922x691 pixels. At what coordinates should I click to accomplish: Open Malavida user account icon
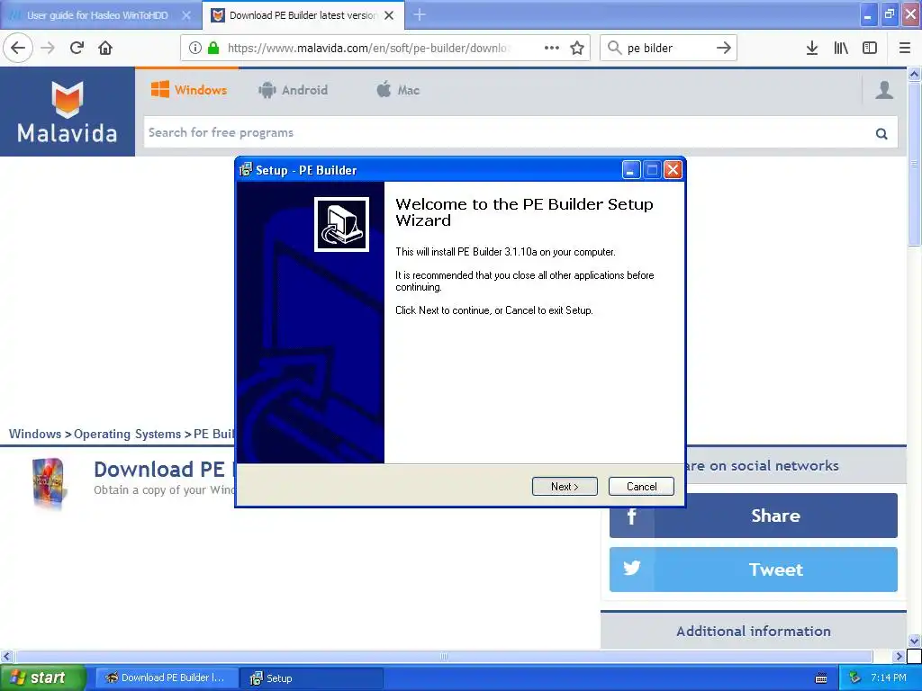pos(884,90)
